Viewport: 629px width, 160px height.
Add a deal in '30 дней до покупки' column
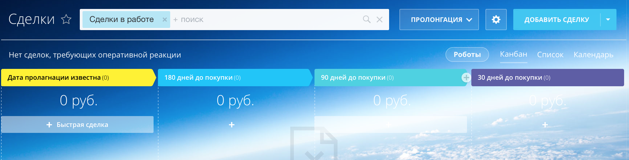545,125
